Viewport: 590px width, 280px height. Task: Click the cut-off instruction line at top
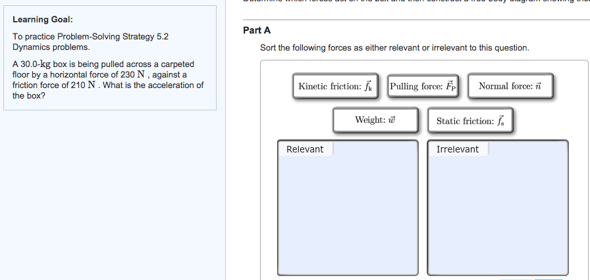coord(416,1)
